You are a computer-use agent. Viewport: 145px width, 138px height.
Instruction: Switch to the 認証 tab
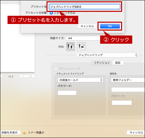[x=118, y=63]
